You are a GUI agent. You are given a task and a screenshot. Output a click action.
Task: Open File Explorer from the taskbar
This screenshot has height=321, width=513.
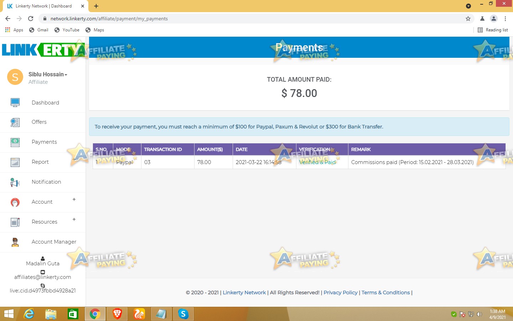51,314
